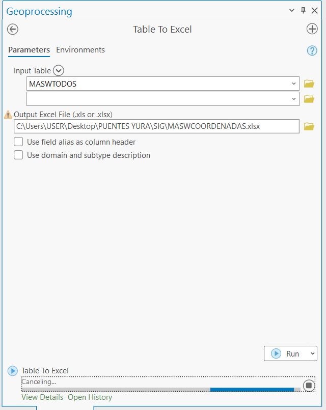Image resolution: width=326 pixels, height=410 pixels.
Task: Collapse the Input Table section
Action: coord(58,70)
